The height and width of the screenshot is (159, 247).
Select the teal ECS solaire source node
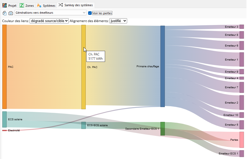(x=4, y=119)
